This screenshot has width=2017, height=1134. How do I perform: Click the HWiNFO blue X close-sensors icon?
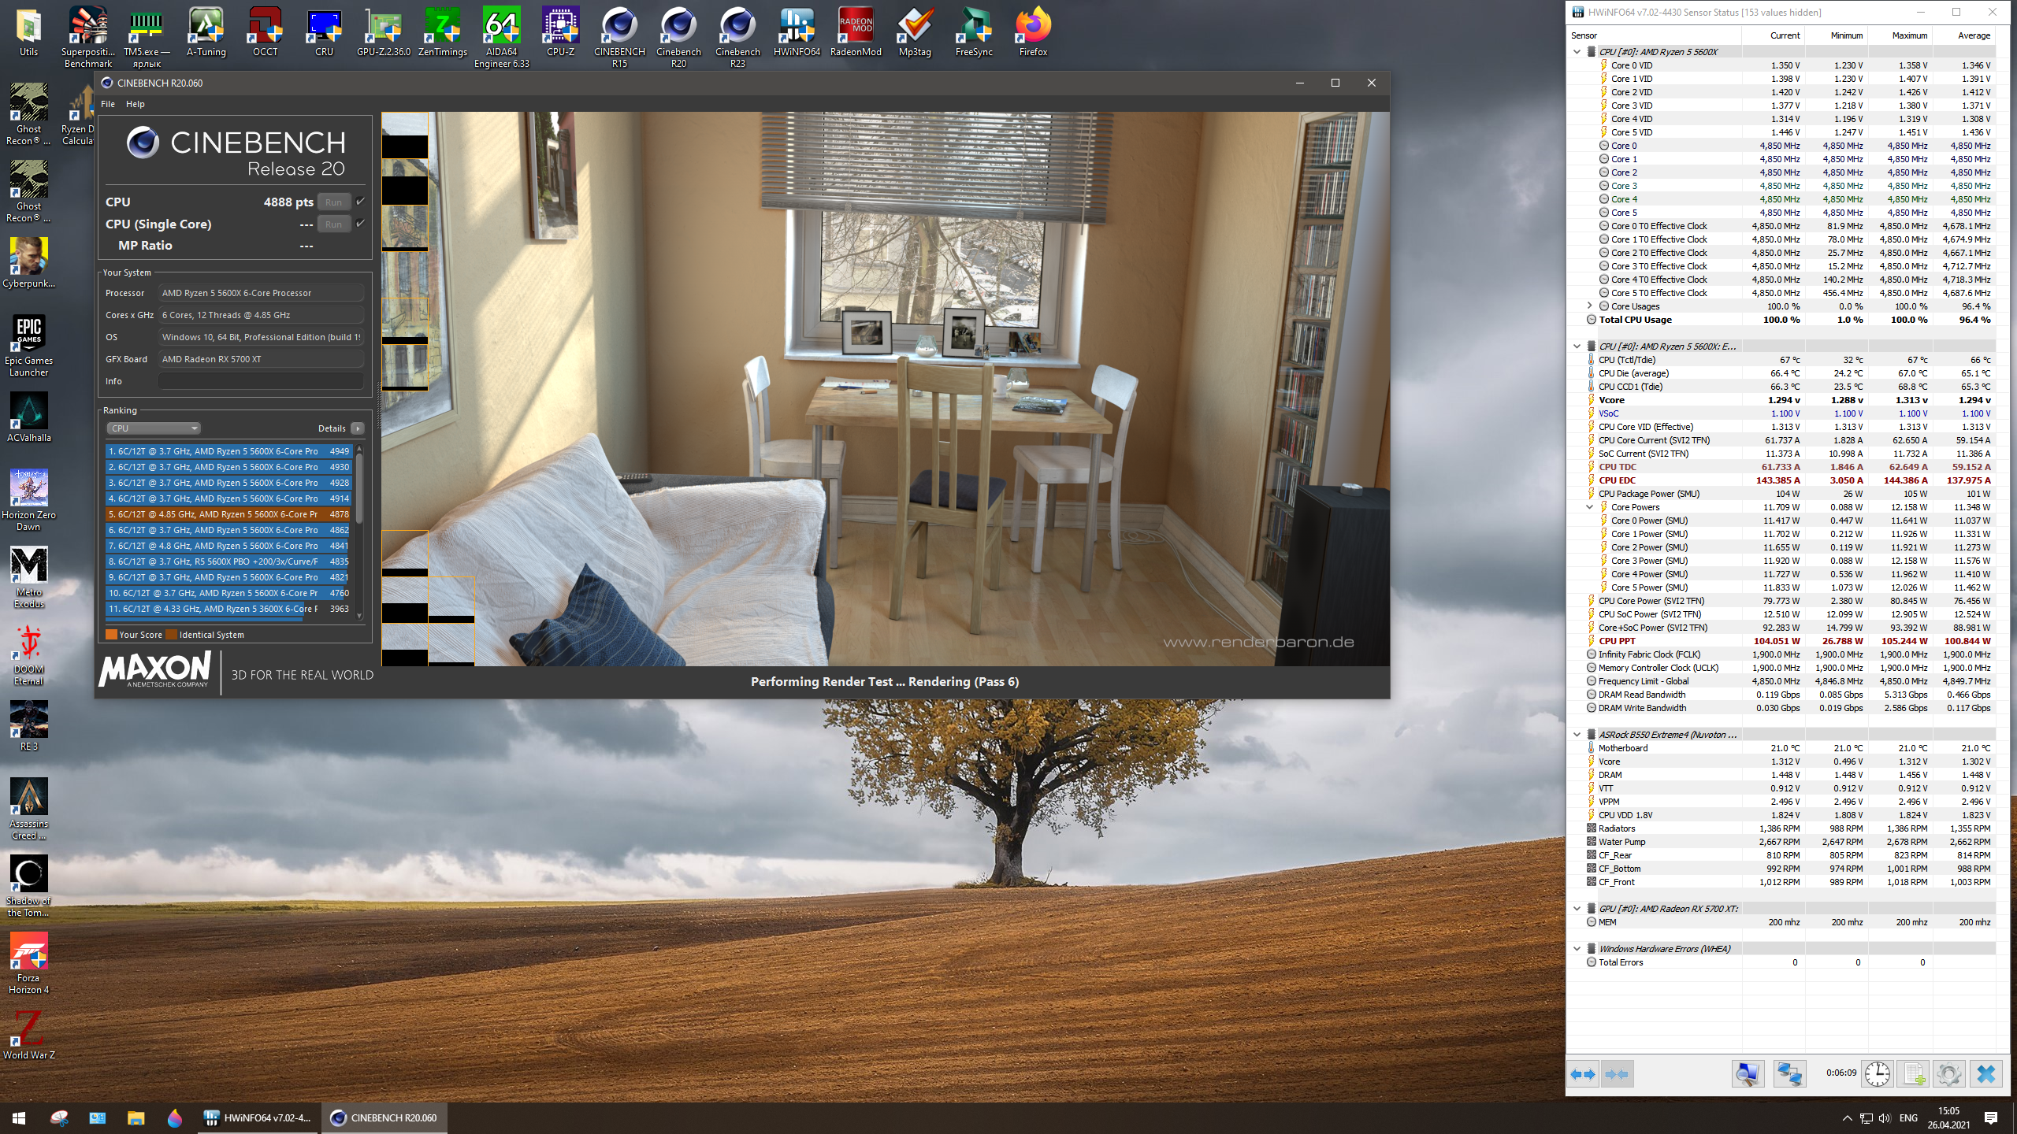tap(1985, 1074)
